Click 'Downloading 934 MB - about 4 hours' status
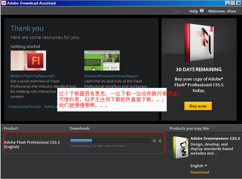The image size is (242, 179). [x=98, y=146]
